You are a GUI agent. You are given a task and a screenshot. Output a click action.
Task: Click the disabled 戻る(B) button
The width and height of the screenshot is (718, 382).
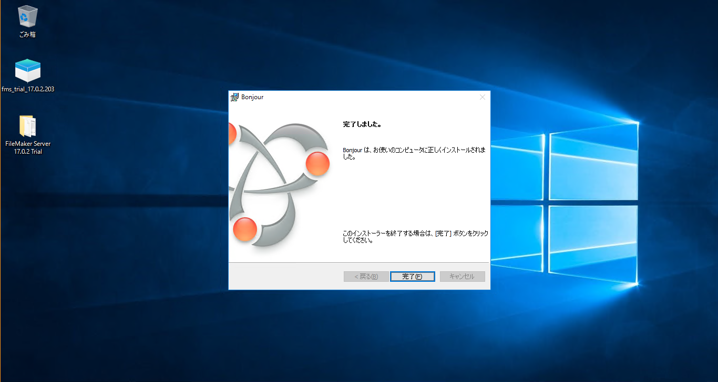coord(365,277)
